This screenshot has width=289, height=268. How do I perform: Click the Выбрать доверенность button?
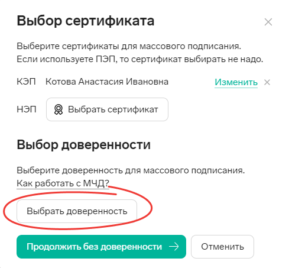tap(77, 211)
